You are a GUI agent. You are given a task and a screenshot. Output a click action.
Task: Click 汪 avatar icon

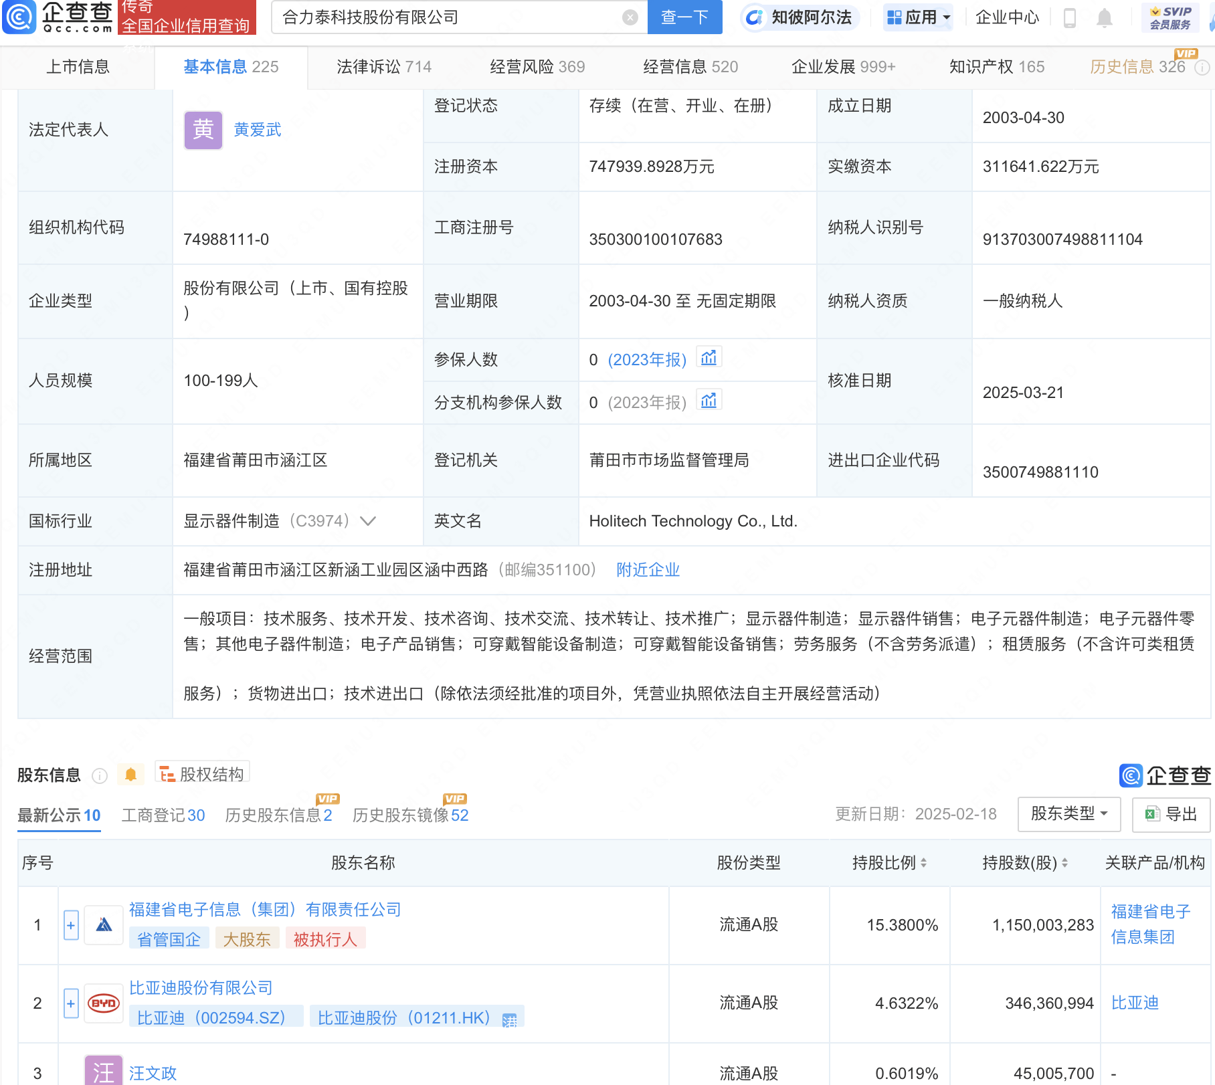click(104, 1070)
